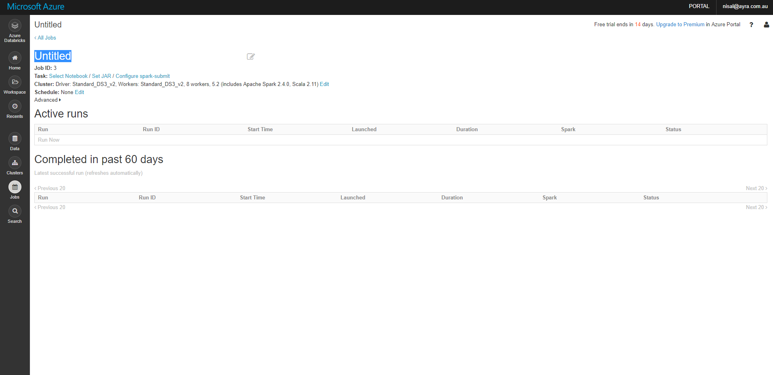Click upper Next 20 pagination link
This screenshot has width=773, height=375.
pos(756,188)
